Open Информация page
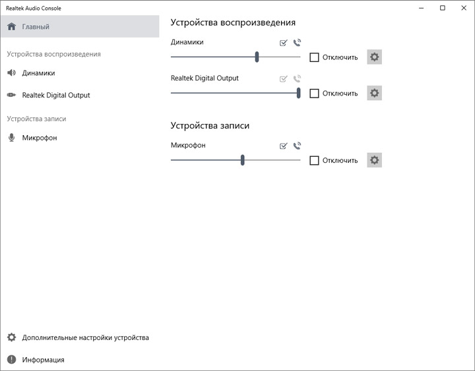 (43, 360)
